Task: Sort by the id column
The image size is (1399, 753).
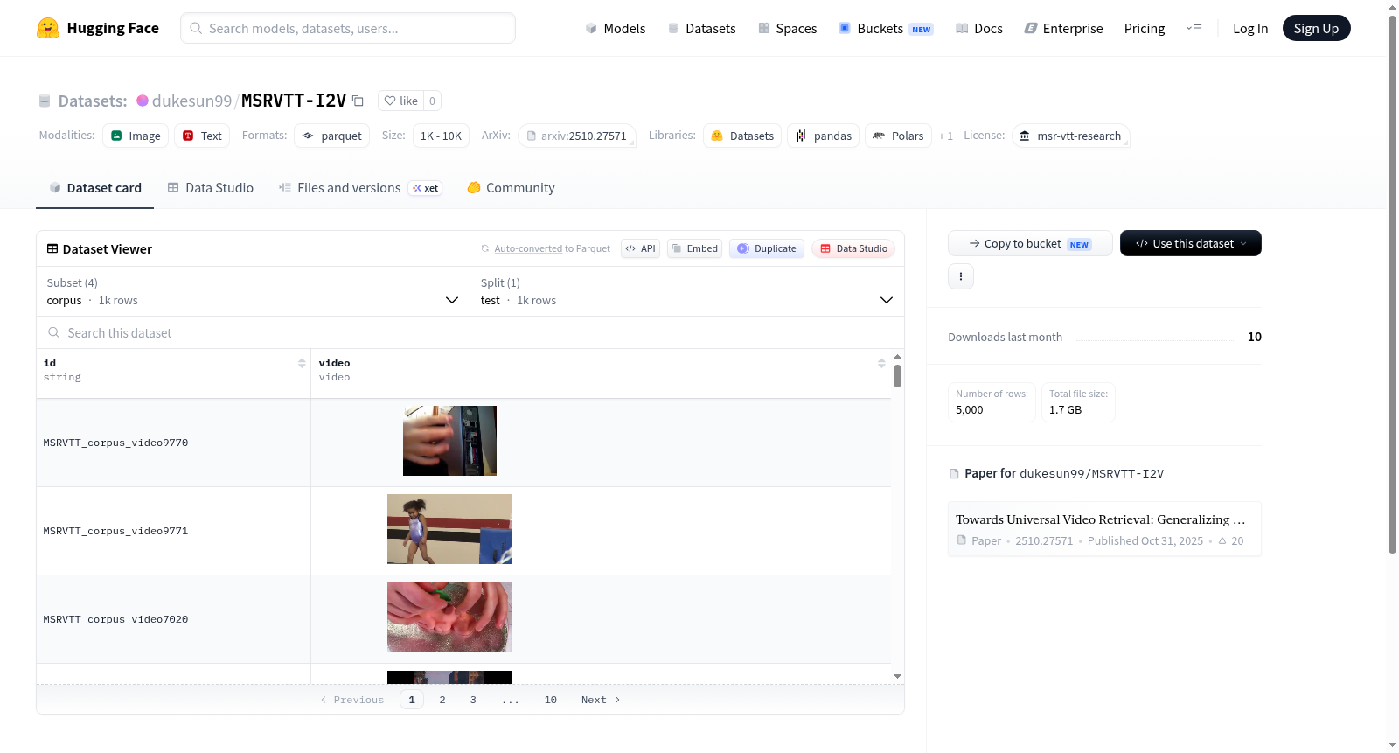Action: [302, 363]
